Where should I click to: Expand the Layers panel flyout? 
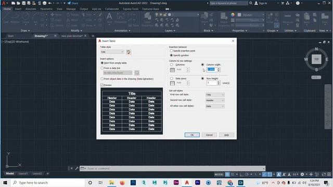(x=170, y=31)
